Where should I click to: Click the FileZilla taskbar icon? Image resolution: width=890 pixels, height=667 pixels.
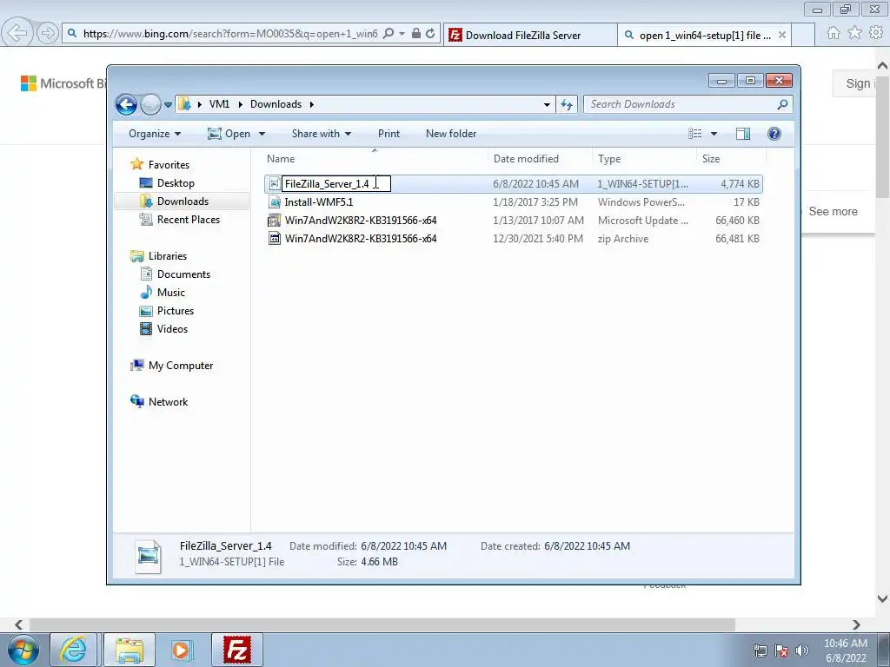point(237,650)
